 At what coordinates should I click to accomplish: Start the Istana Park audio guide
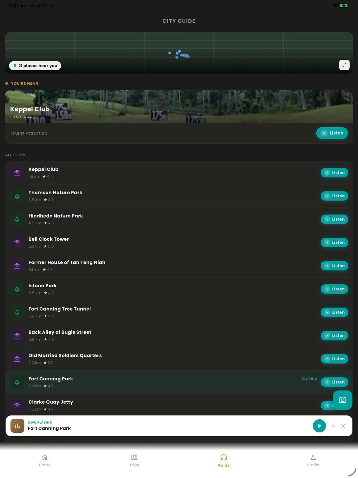(x=334, y=289)
